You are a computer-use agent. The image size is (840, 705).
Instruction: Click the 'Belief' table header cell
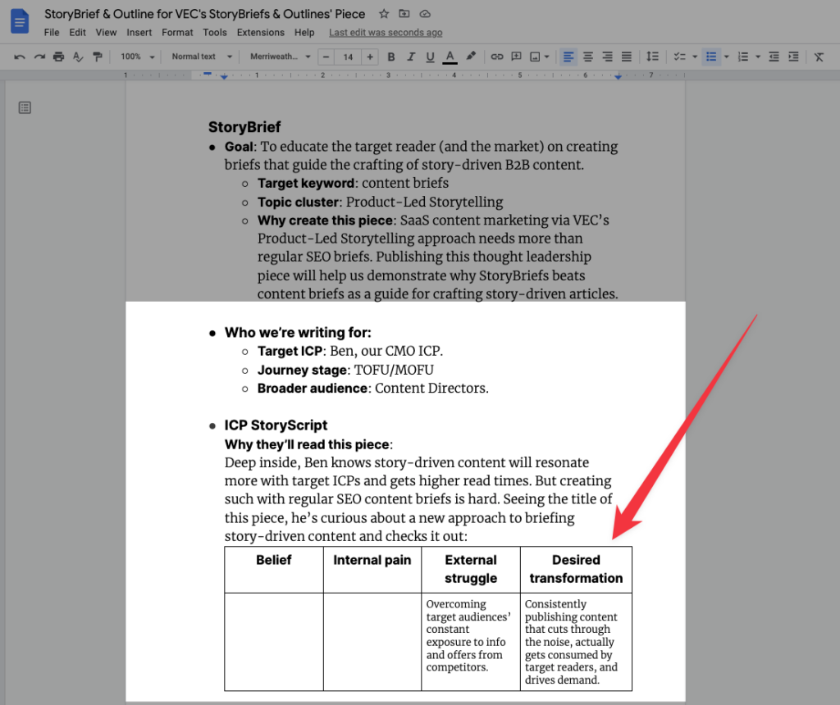274,570
